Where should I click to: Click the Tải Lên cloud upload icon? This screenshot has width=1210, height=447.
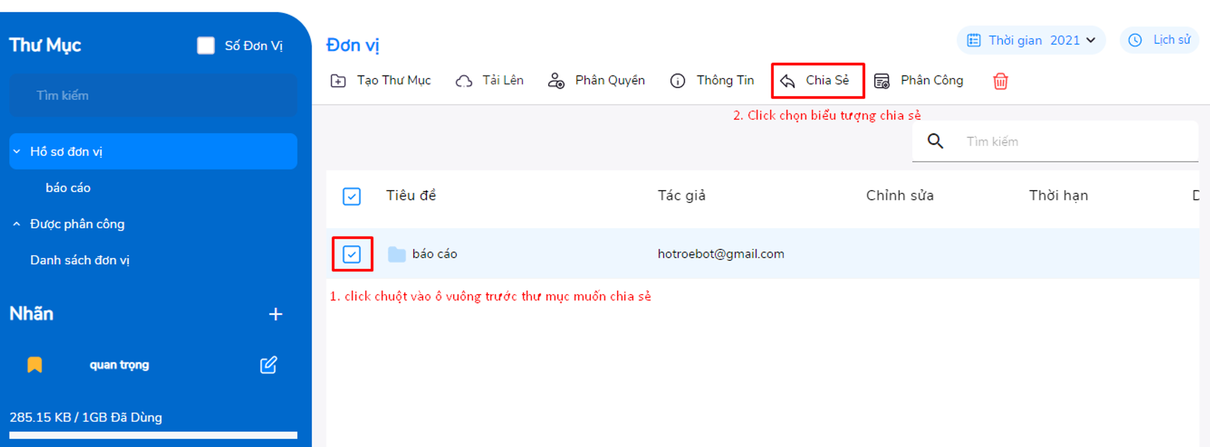(464, 81)
